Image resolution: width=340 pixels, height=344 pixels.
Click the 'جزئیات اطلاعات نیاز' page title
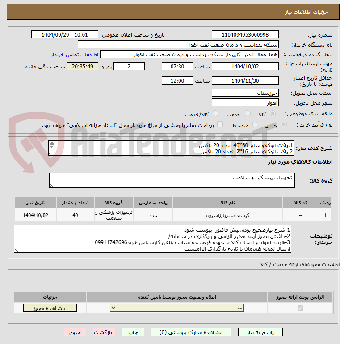(x=306, y=12)
